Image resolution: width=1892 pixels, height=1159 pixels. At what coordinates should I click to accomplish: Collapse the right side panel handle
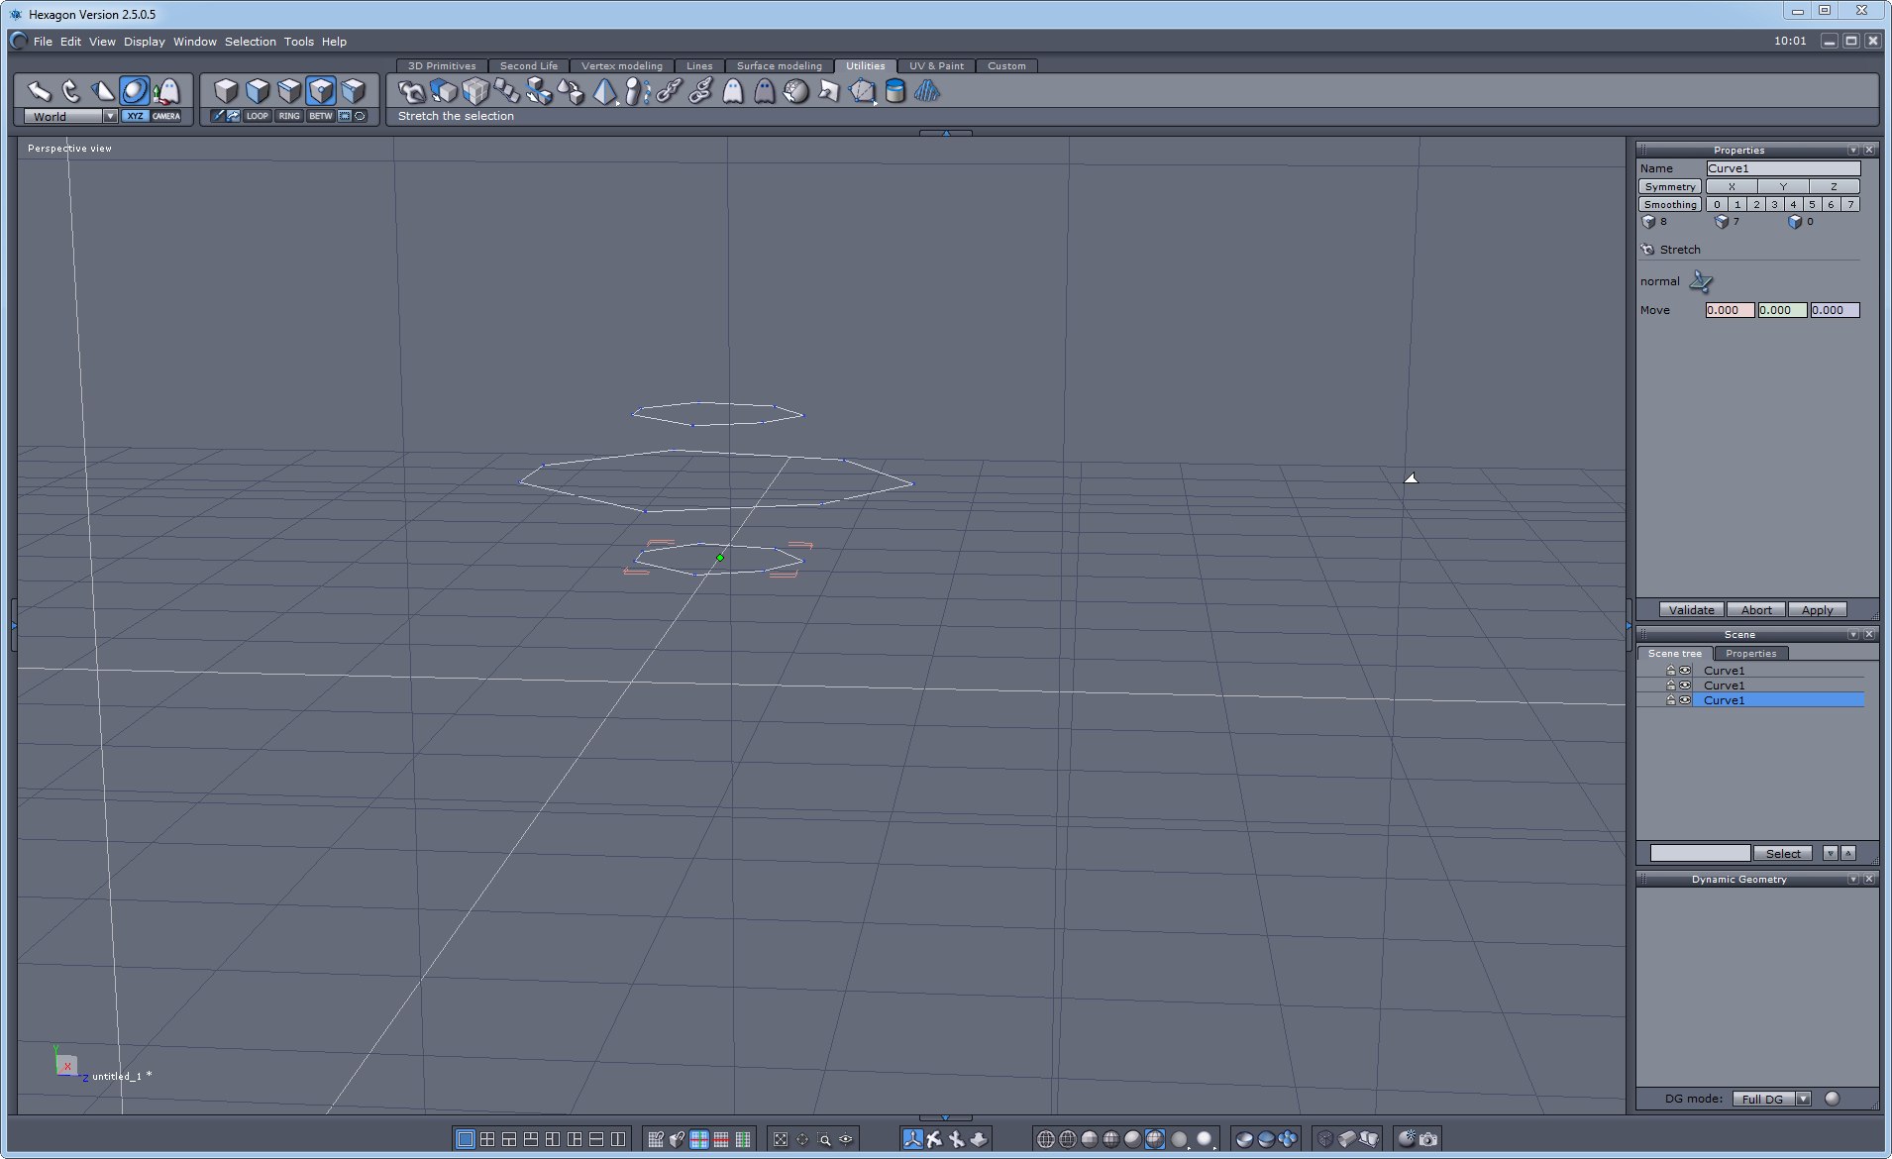tap(1629, 625)
